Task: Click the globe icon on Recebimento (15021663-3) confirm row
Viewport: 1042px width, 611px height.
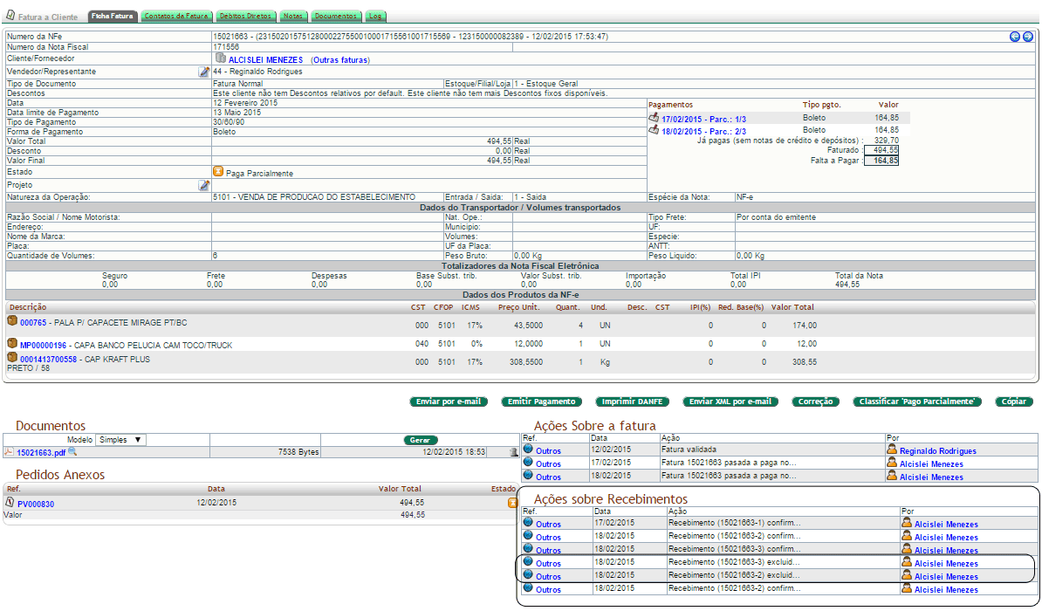Action: click(528, 548)
